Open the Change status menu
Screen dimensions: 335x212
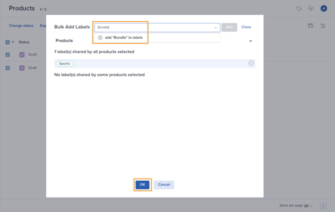pyautogui.click(x=21, y=26)
